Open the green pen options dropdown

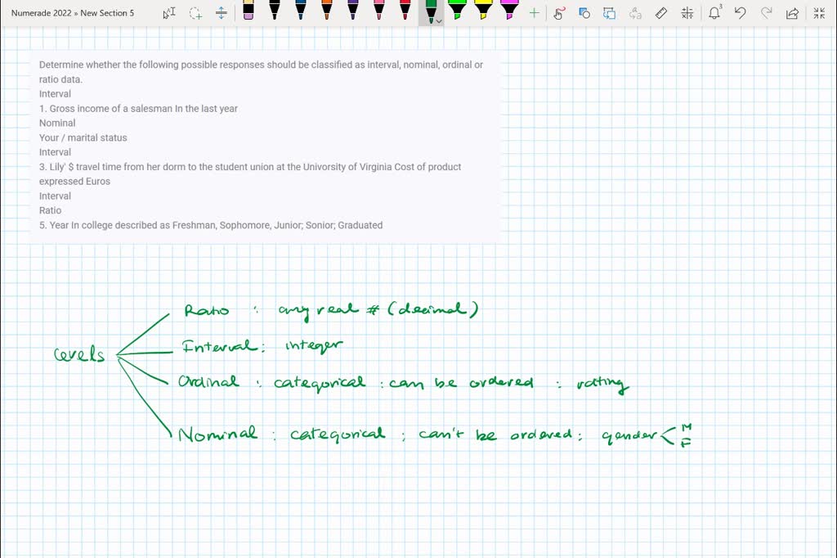(439, 17)
